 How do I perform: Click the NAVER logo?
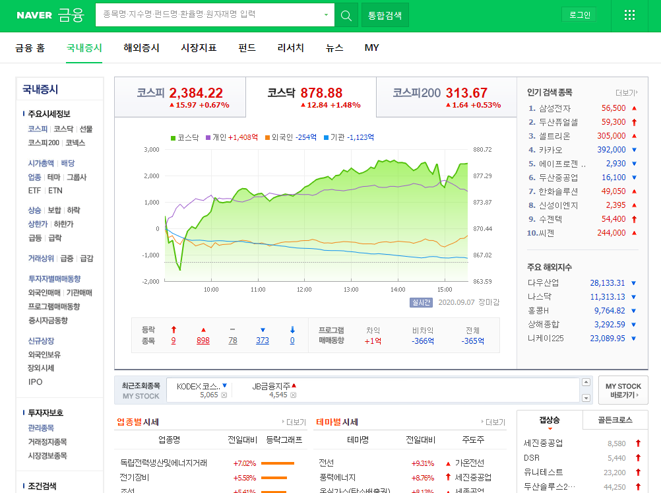(x=34, y=16)
